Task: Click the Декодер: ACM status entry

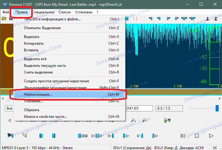Action: (x=191, y=148)
